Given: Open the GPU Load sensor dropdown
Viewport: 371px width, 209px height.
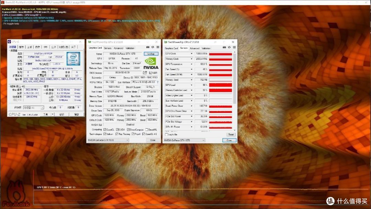Looking at the screenshot, I should point(191,85).
